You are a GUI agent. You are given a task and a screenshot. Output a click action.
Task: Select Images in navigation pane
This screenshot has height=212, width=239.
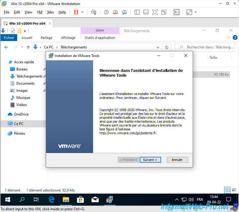click(22, 91)
